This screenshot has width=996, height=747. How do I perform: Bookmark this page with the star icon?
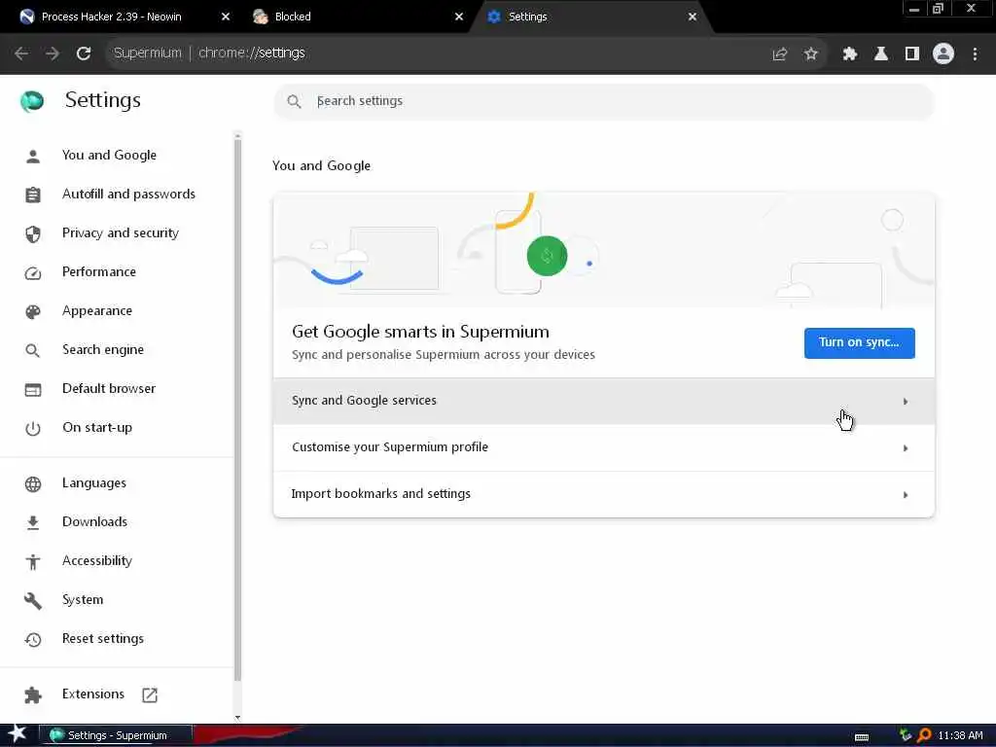pyautogui.click(x=810, y=54)
